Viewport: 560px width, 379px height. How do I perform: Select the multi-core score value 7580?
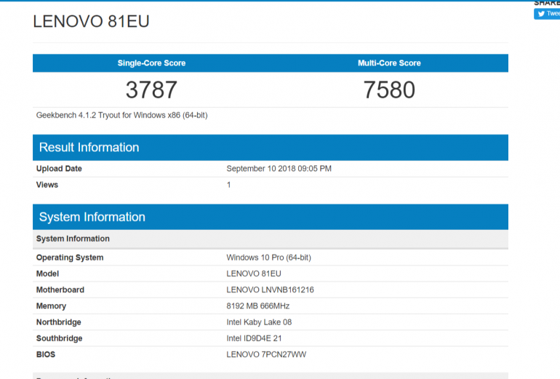click(x=389, y=90)
